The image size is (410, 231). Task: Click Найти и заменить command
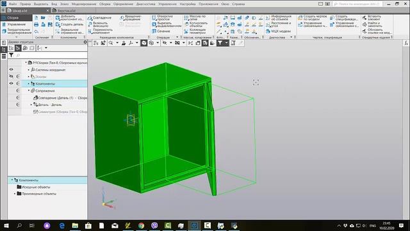372,24
